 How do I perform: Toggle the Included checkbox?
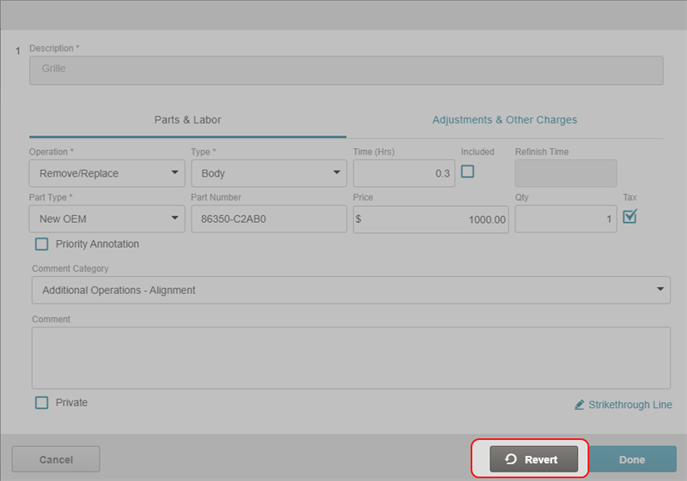click(x=467, y=171)
